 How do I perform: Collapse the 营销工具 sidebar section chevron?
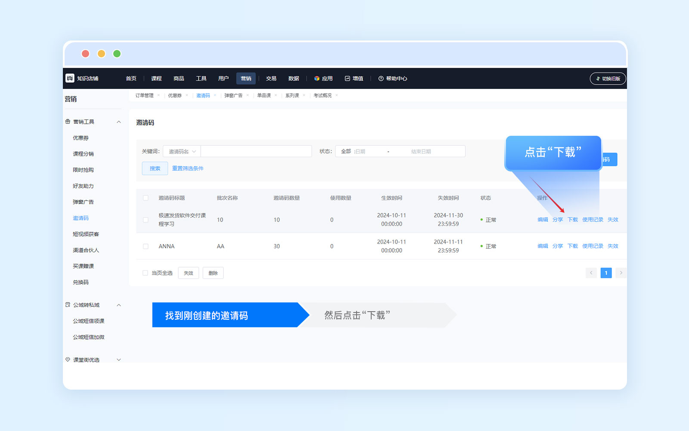click(x=119, y=122)
